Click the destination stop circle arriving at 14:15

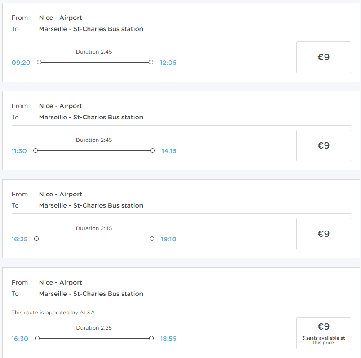pyautogui.click(x=152, y=150)
